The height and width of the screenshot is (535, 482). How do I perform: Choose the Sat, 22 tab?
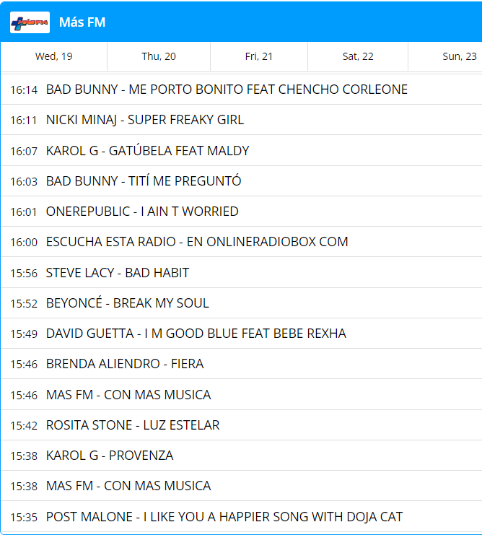click(x=358, y=56)
